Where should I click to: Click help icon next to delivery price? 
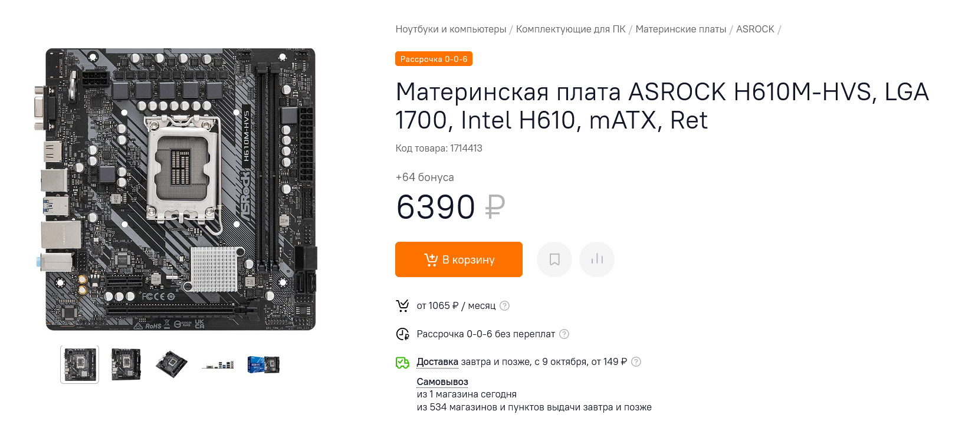[636, 361]
